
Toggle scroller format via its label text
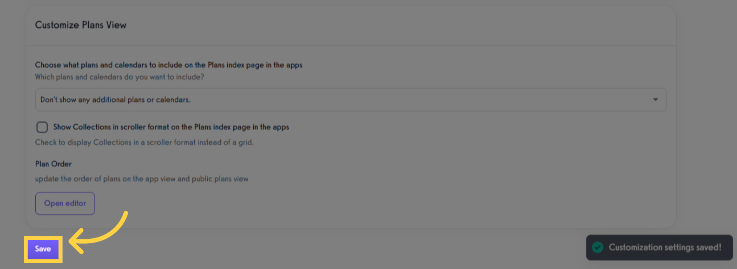[171, 127]
